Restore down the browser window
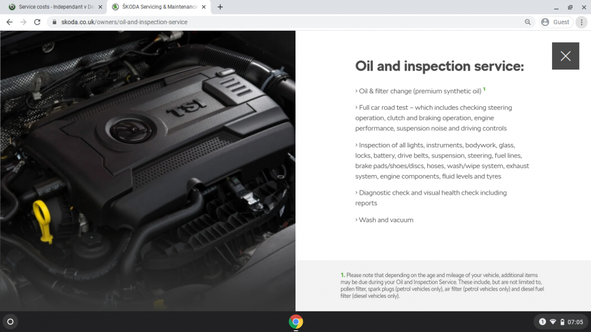The width and height of the screenshot is (591, 332). (x=570, y=6)
